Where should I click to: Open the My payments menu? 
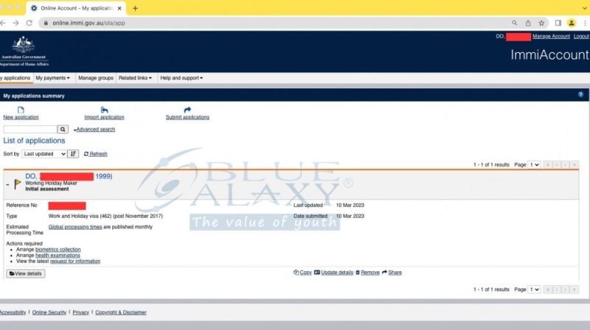(52, 78)
